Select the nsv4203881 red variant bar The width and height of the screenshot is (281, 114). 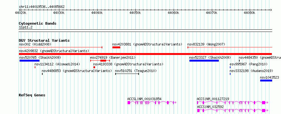click(x=116, y=47)
